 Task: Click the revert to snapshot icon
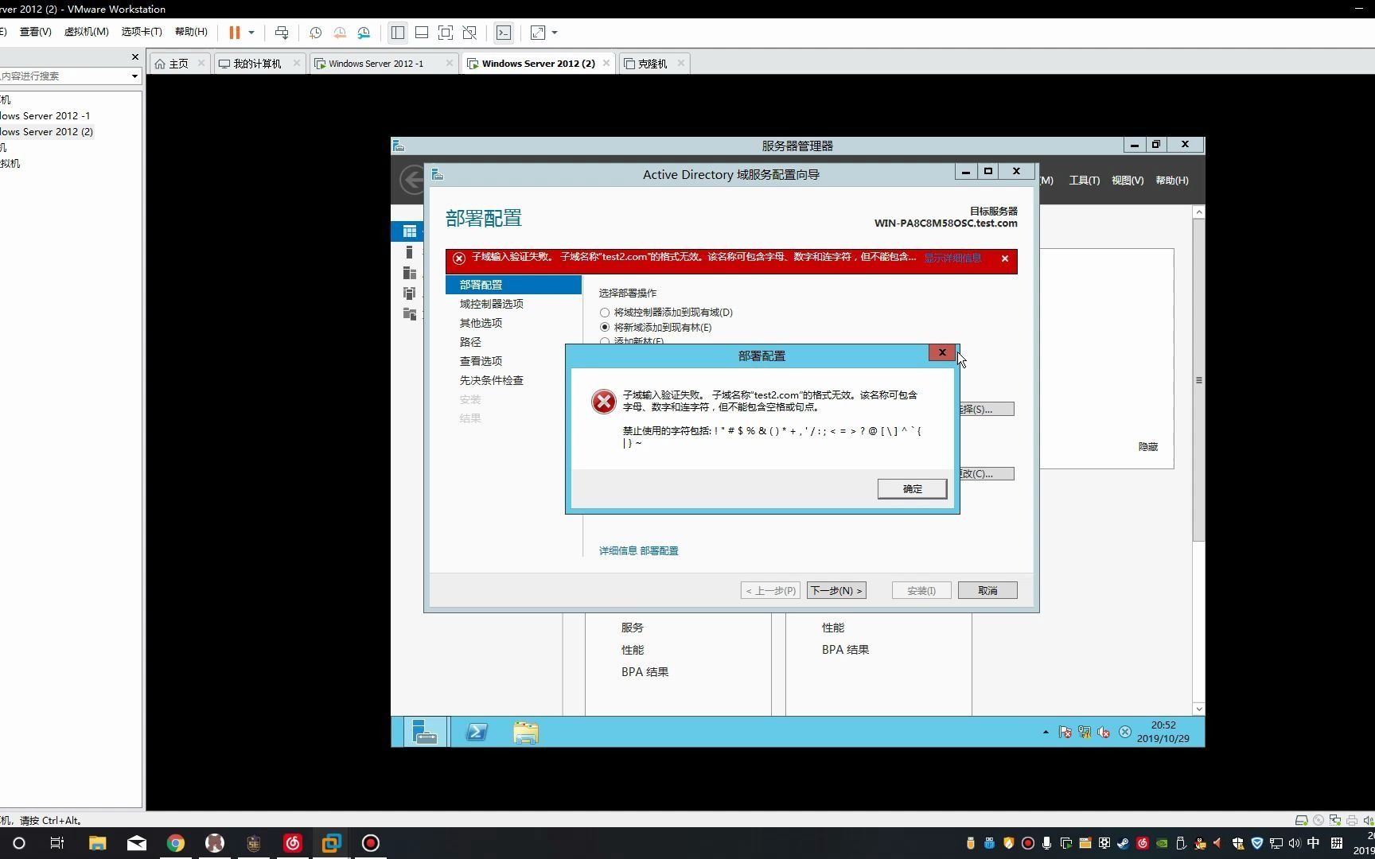click(340, 33)
